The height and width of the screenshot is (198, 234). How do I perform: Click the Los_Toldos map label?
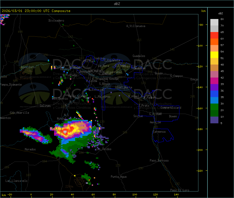(x=103, y=149)
